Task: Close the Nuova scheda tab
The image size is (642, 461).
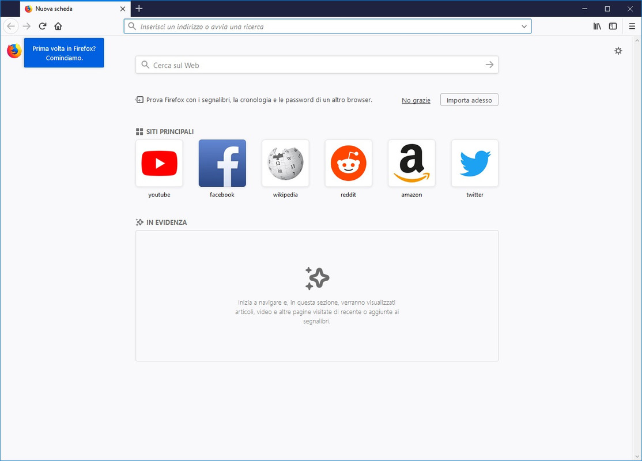Action: (122, 9)
